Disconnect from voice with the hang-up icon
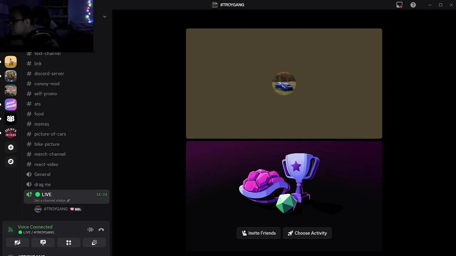The image size is (456, 256). point(101,230)
